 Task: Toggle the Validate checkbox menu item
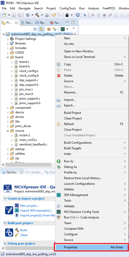click(59, 206)
